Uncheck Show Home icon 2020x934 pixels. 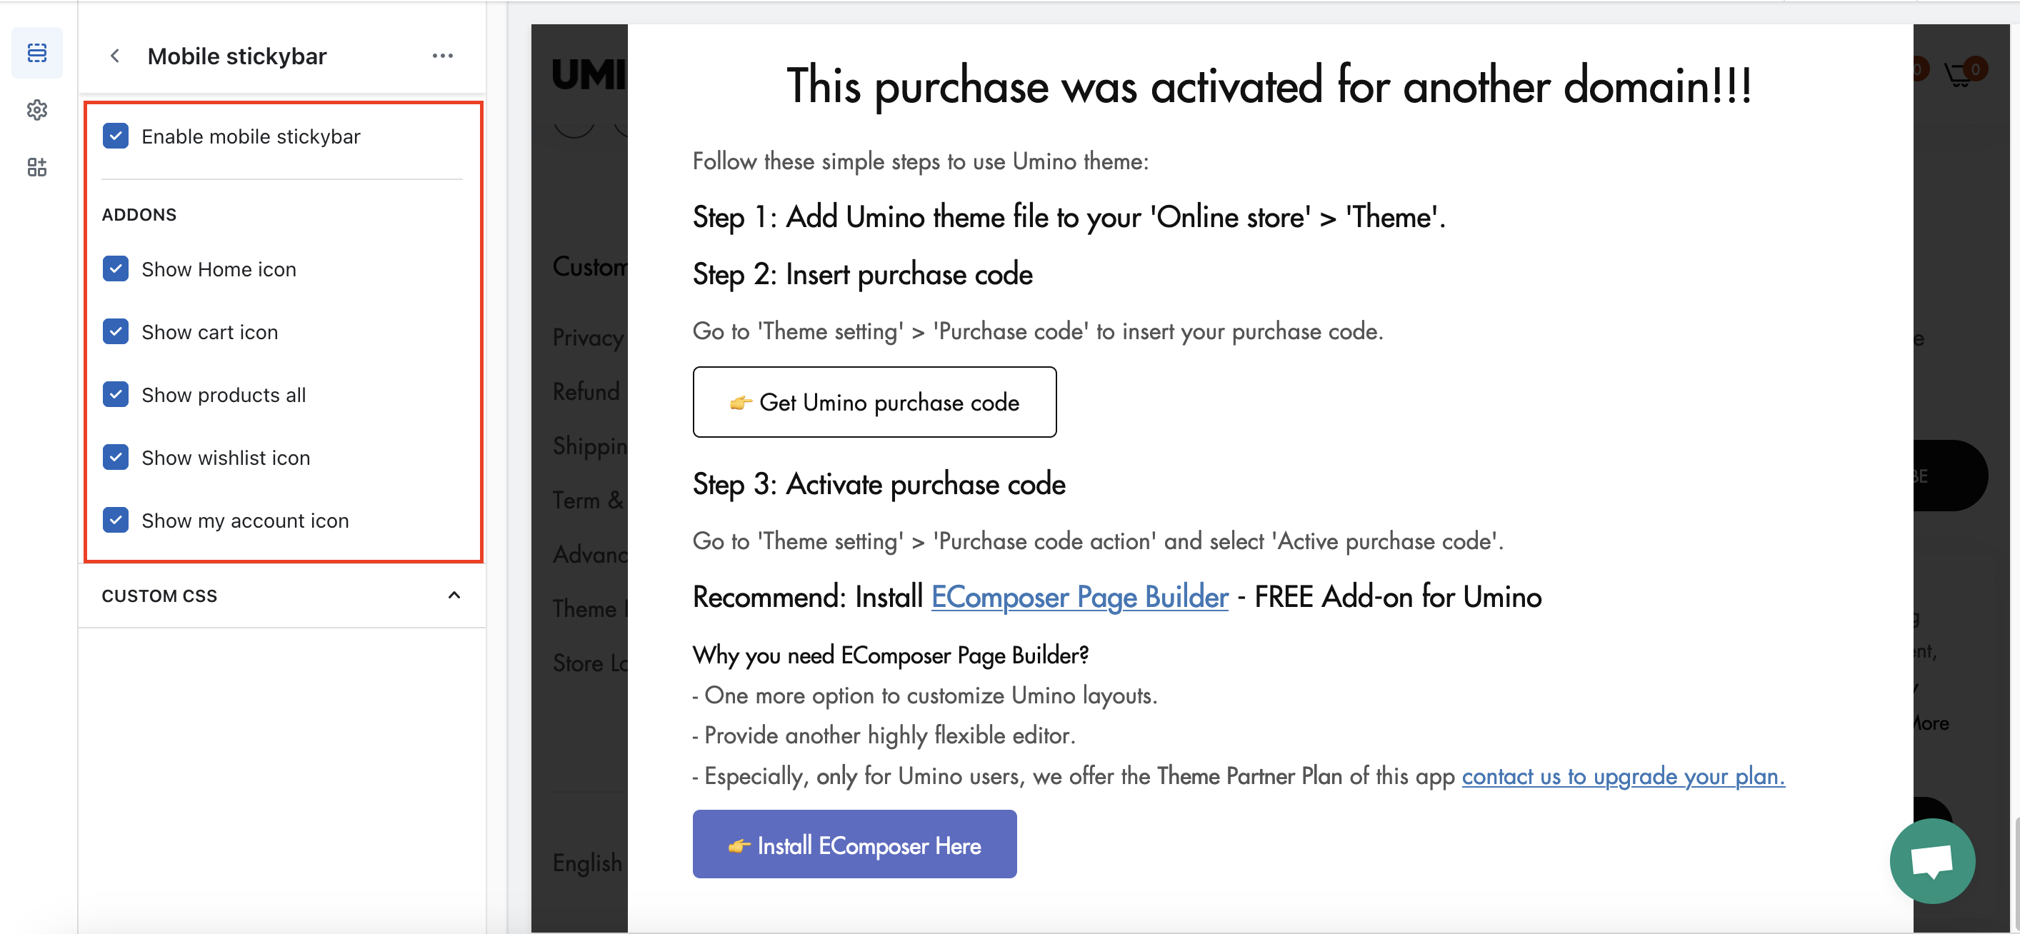pyautogui.click(x=116, y=269)
